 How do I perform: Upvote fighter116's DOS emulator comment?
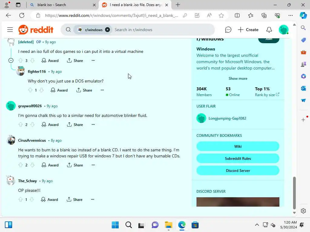coord(30,90)
